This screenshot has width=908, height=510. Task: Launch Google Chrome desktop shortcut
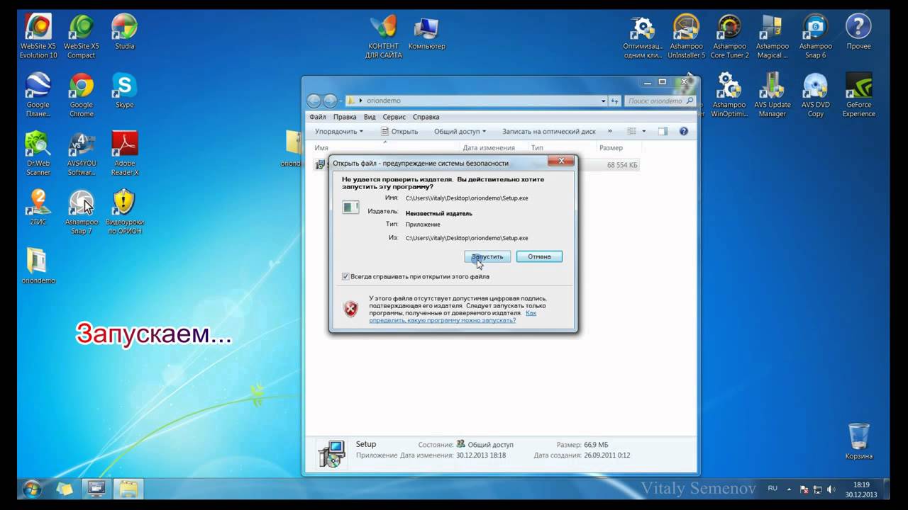tap(81, 95)
